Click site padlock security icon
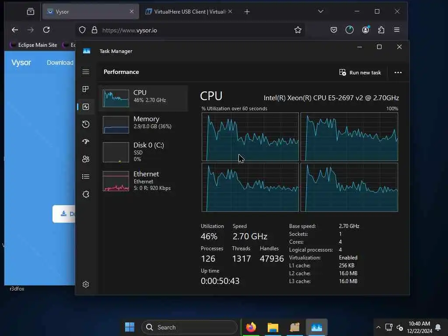Viewport: 448px width, 336px height. click(x=94, y=30)
